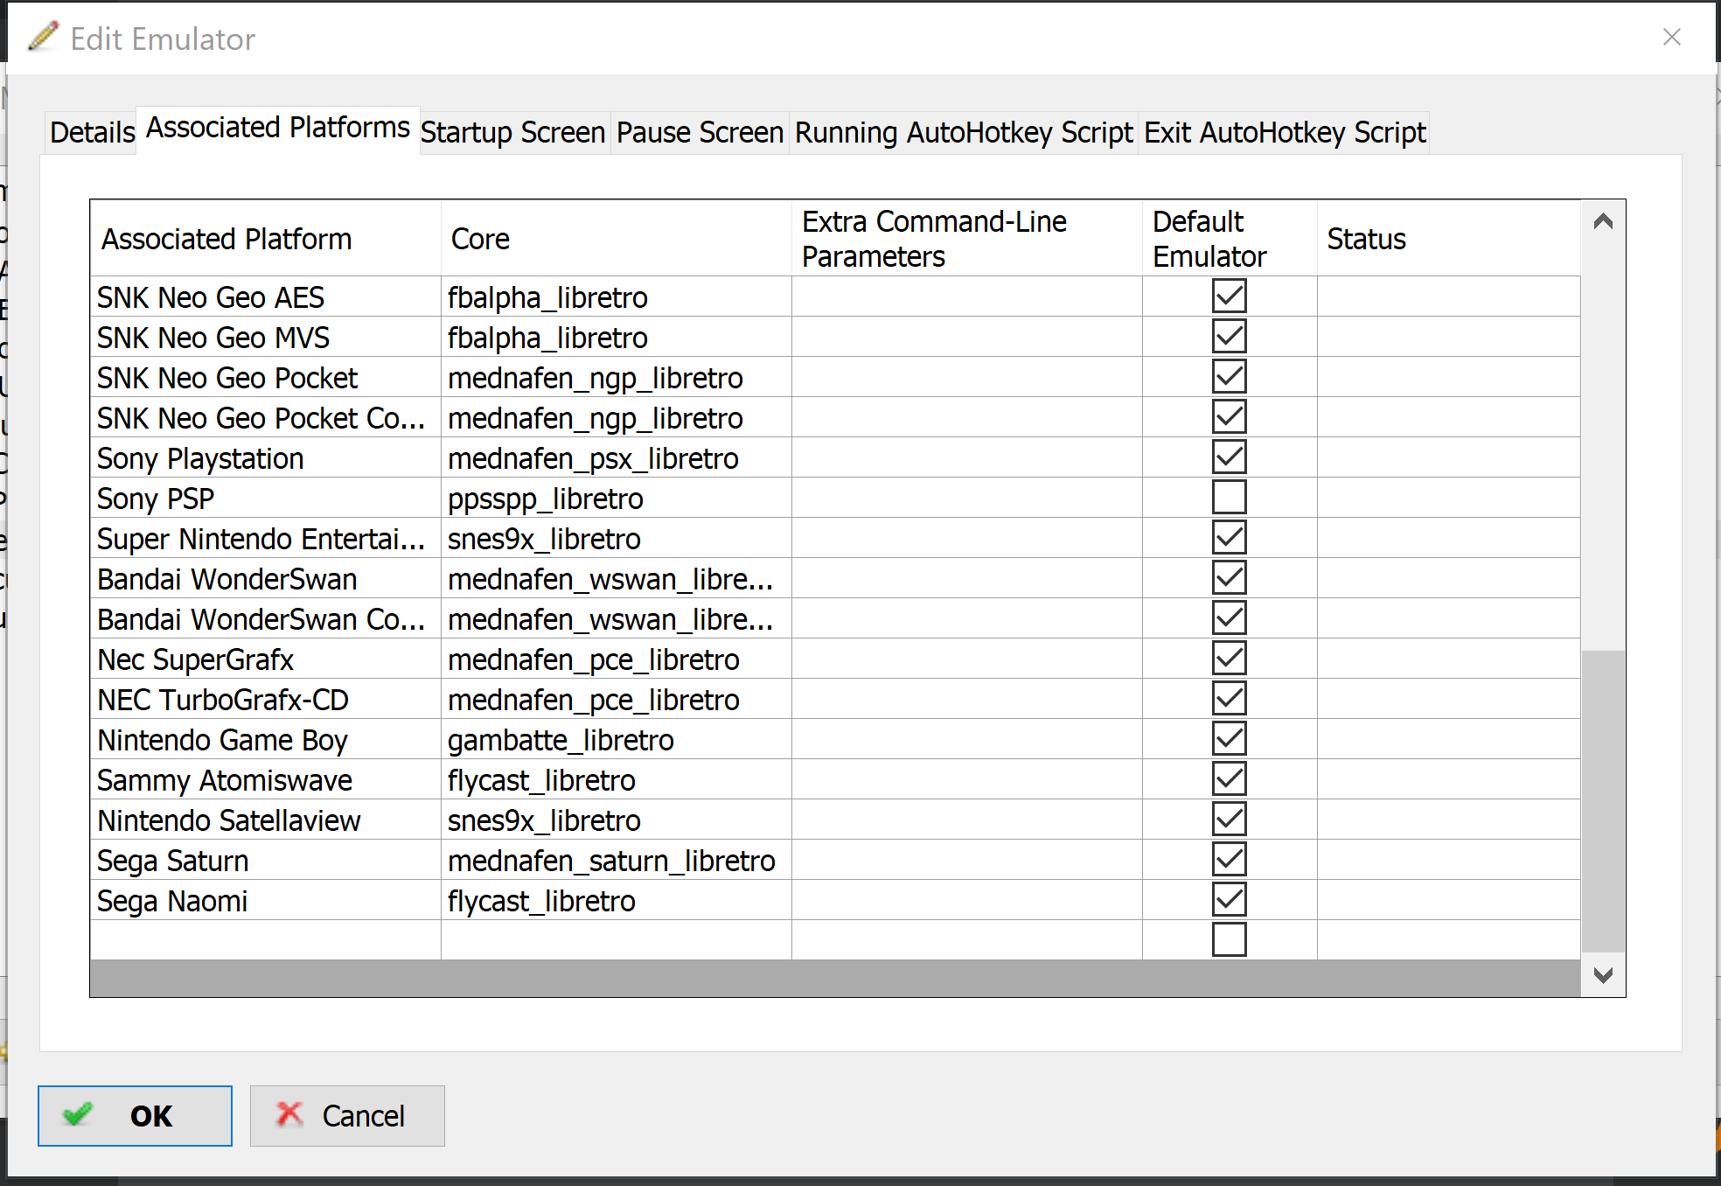Select the Sammy Atomiswave platform cell
The image size is (1721, 1186).
pos(266,780)
